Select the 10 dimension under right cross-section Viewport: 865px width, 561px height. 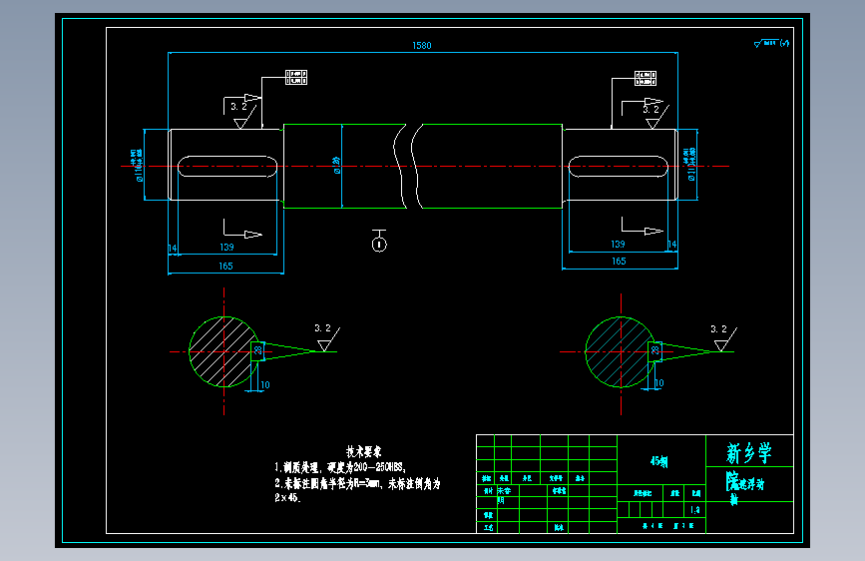[x=658, y=382]
